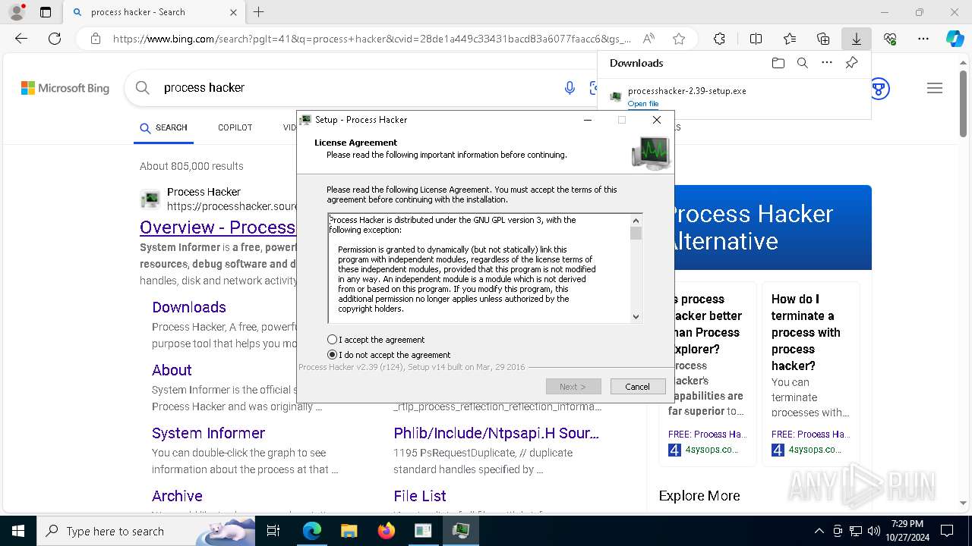Click the Downloads toolbar button in Edge

[856, 39]
